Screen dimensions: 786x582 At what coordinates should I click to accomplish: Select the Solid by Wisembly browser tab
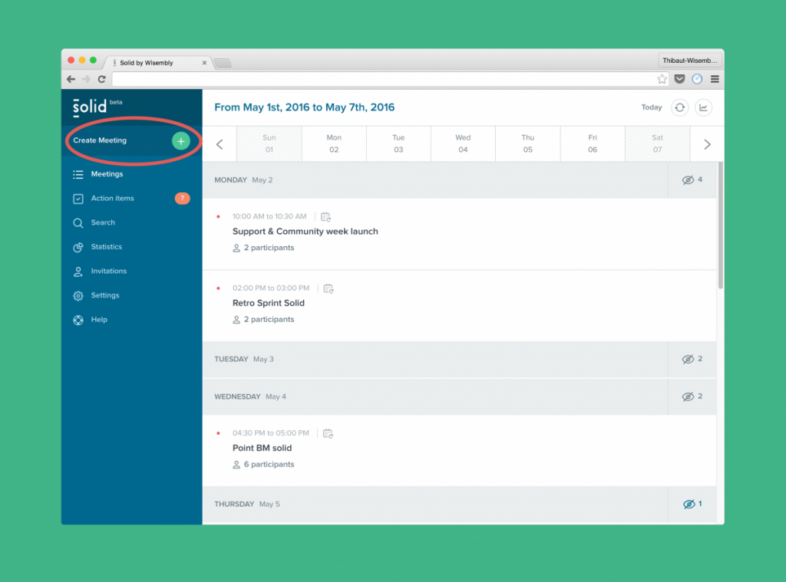(x=157, y=63)
